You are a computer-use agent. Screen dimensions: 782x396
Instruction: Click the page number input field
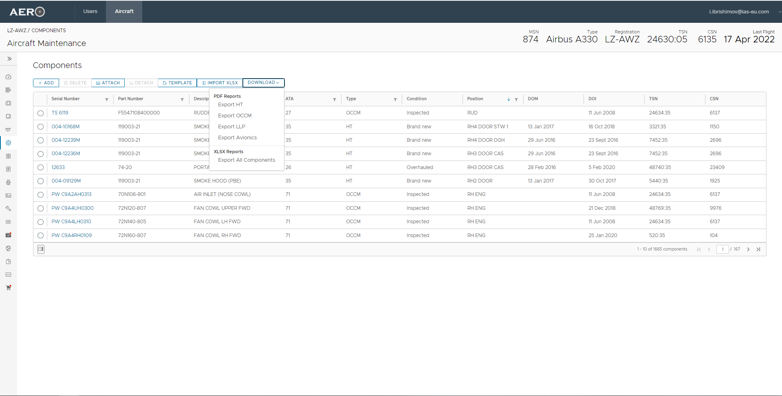pyautogui.click(x=723, y=249)
